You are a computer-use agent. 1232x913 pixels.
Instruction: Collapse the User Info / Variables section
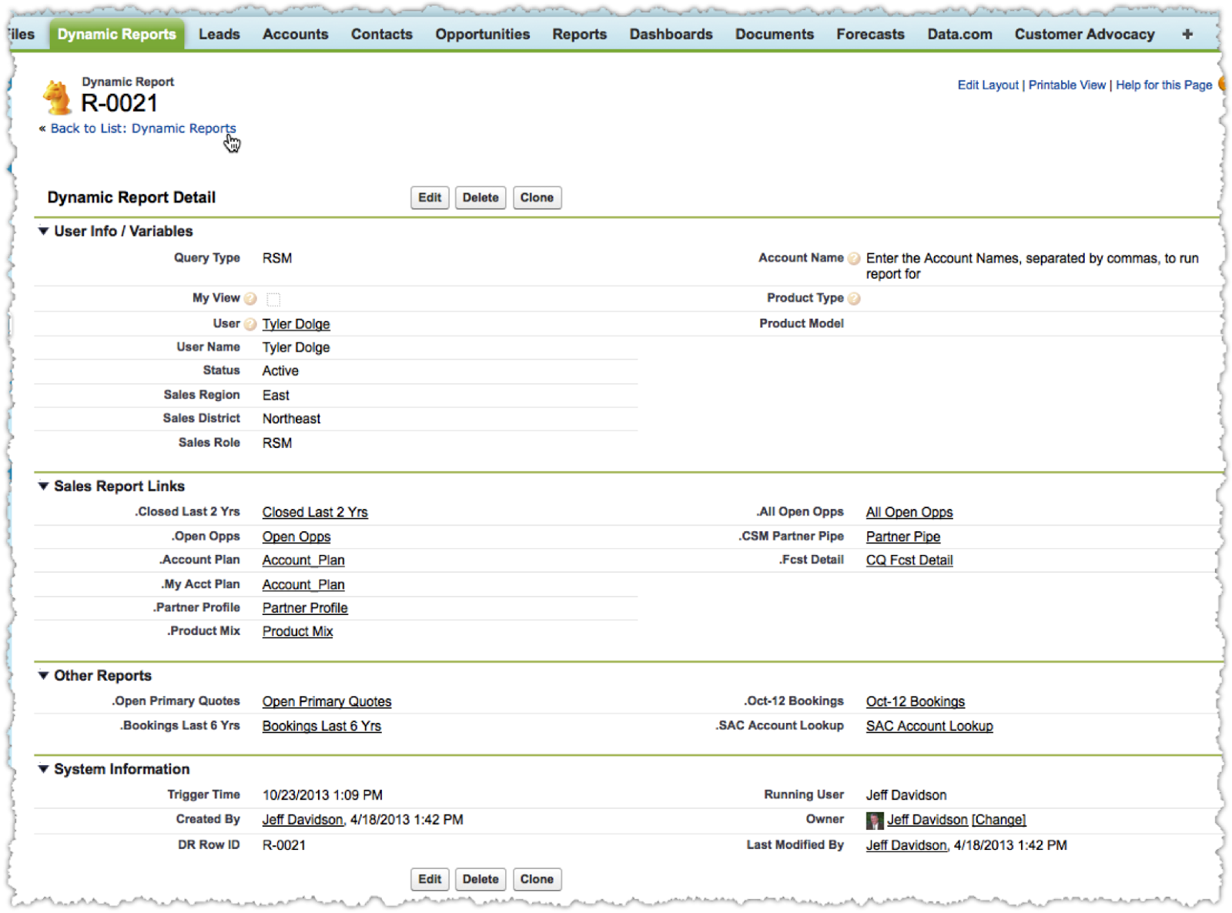(x=44, y=231)
